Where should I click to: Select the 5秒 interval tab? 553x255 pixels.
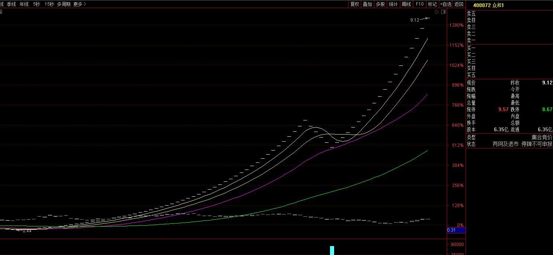click(36, 4)
